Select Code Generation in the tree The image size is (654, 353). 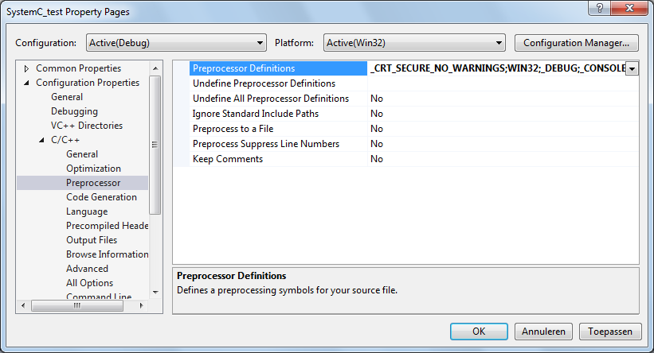[x=101, y=197]
